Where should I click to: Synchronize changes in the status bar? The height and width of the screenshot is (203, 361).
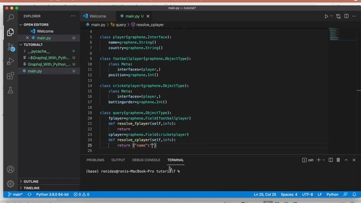point(29,195)
